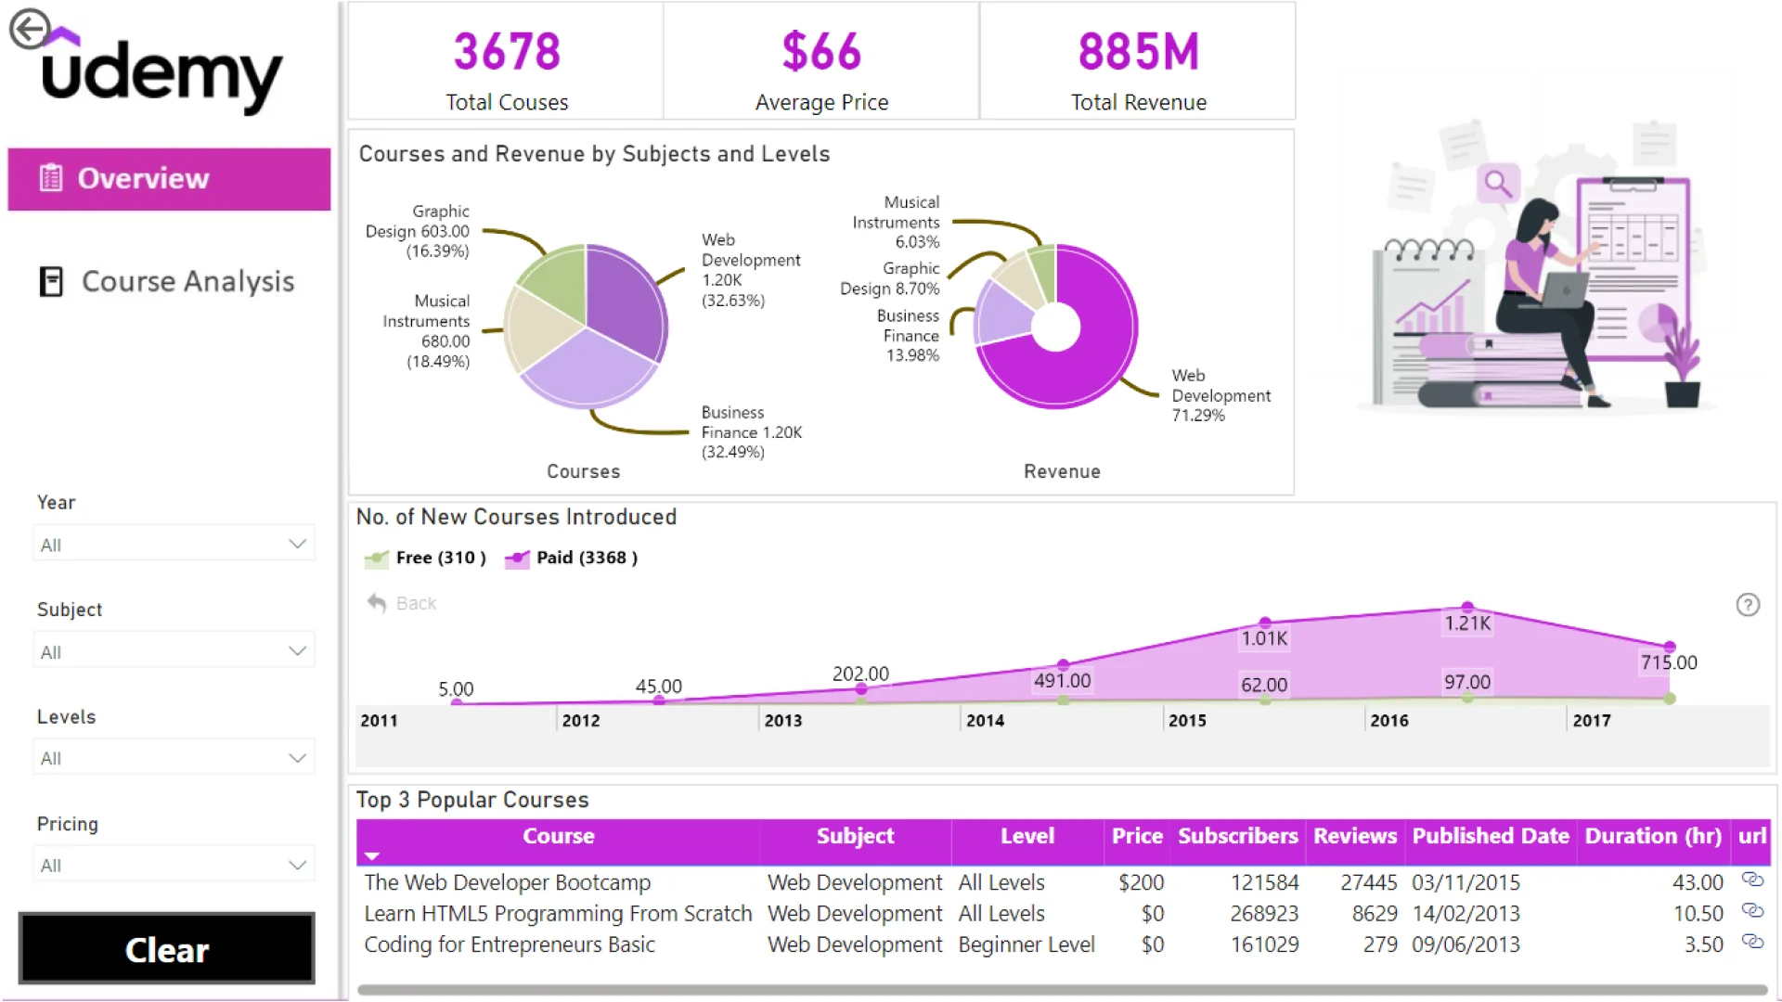Click the 2014 Paid data point 491.00
Screen dimensions: 1782x1002
click(x=1063, y=665)
